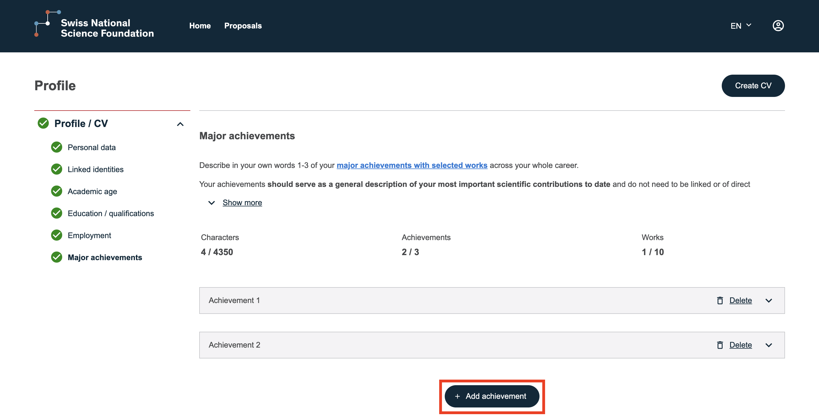Expand Achievement 2 panel chevron
Image resolution: width=819 pixels, height=420 pixels.
(769, 345)
